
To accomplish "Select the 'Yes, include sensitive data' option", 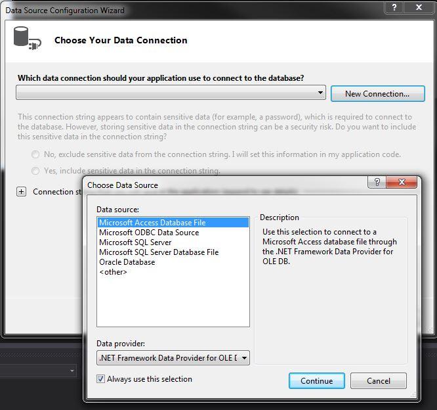I will pyautogui.click(x=35, y=171).
